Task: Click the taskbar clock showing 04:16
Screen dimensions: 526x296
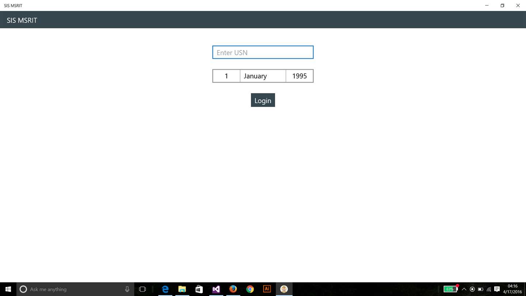Action: [x=512, y=289]
